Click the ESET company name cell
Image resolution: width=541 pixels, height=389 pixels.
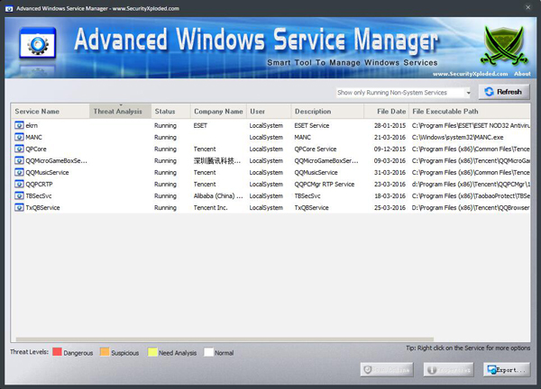tap(200, 125)
